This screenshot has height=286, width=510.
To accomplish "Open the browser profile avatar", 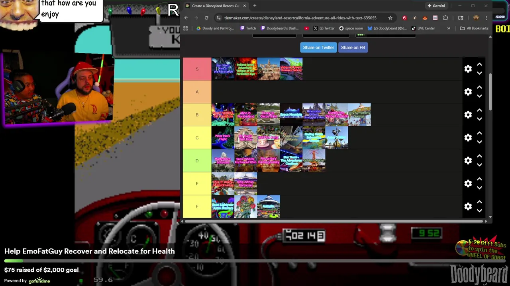I will click(x=476, y=18).
